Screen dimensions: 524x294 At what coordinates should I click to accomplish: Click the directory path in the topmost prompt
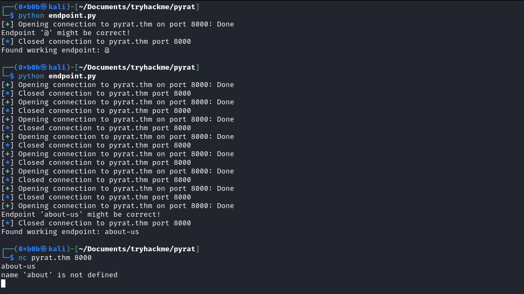[x=136, y=7]
